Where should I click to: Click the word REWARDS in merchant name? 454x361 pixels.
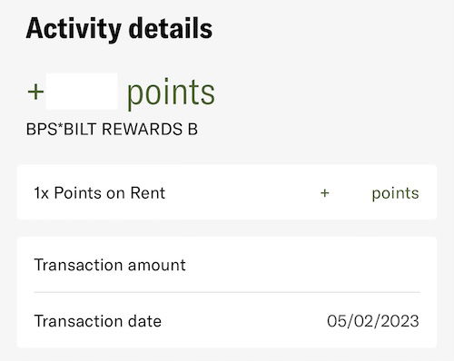(x=142, y=130)
